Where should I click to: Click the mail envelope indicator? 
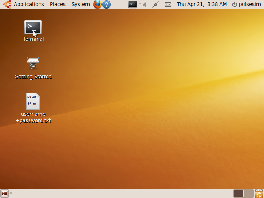click(168, 4)
